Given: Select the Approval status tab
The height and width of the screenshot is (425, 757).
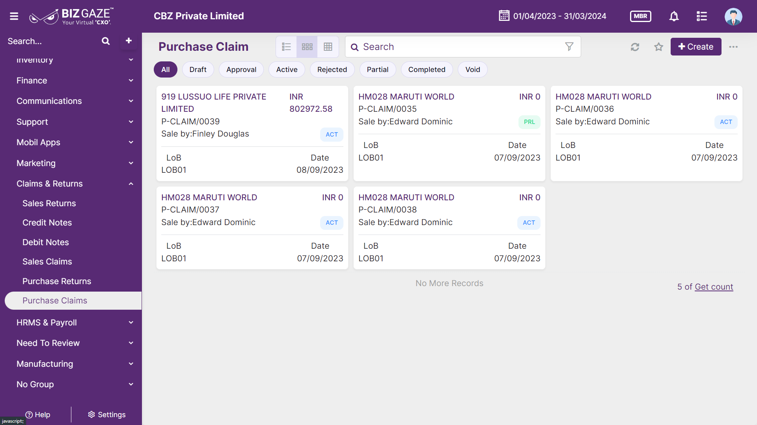Looking at the screenshot, I should coord(241,70).
